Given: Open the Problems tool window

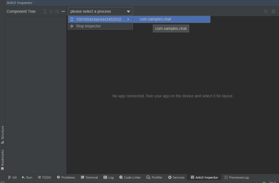Looking at the screenshot, I should [66, 177].
